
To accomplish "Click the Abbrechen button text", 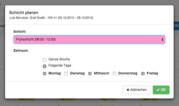I will coord(138,90).
